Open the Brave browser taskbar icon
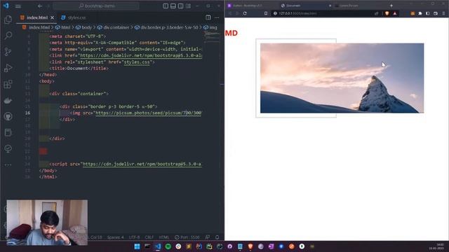Screen dimensions: 449x252 point(250,246)
